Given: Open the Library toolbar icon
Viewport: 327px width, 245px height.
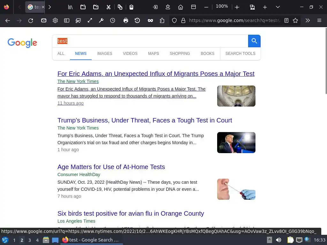Looking at the screenshot, I should click(70, 7).
